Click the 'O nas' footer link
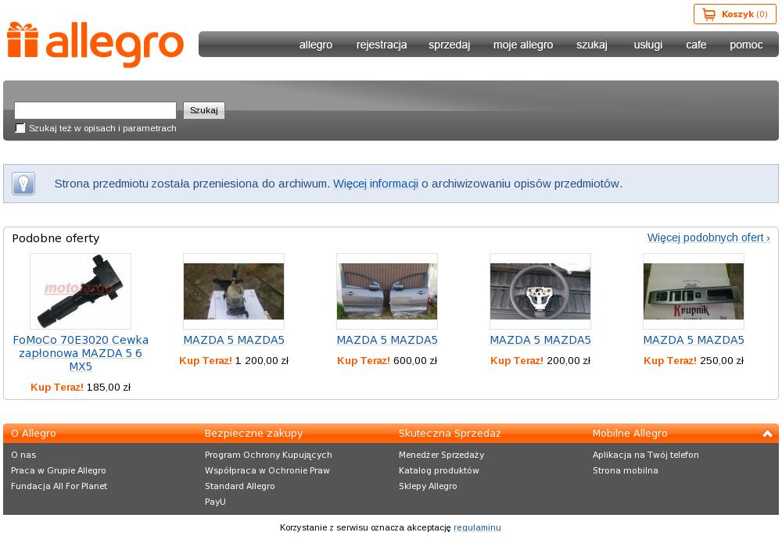Image resolution: width=782 pixels, height=543 pixels. click(x=23, y=455)
